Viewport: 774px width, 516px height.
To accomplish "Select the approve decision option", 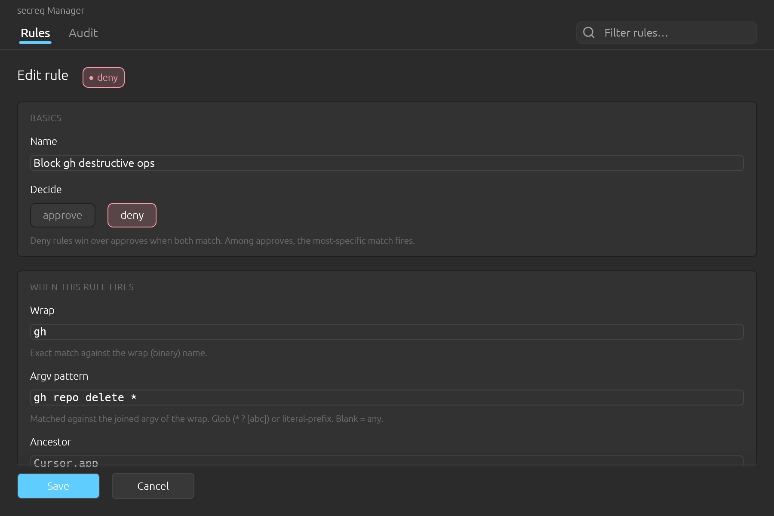I will 62,215.
